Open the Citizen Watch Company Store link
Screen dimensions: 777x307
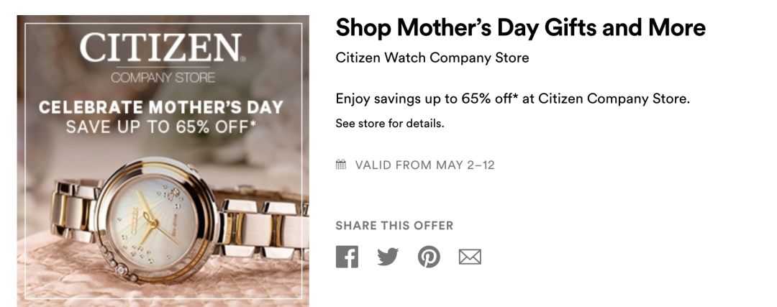click(432, 58)
